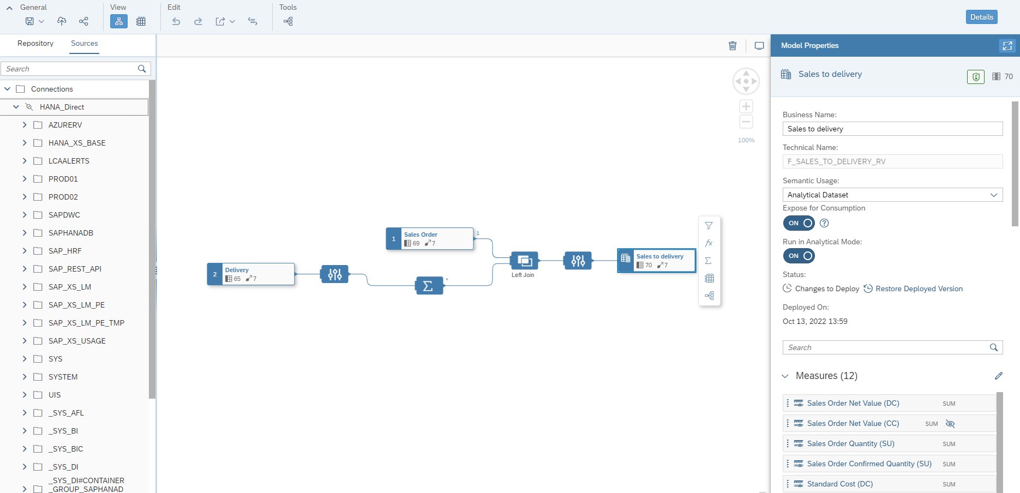Screen dimensions: 1020x493
Task: Open the Sources tab
Action: point(85,44)
